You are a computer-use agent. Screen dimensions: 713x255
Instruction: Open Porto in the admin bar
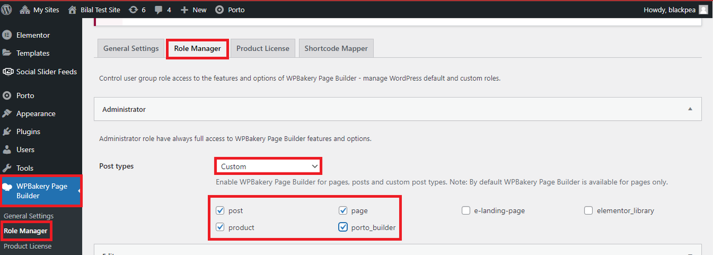click(x=229, y=9)
